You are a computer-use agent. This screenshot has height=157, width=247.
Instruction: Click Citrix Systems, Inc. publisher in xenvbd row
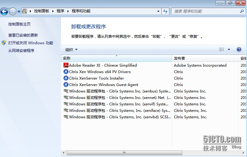(x=190, y=117)
